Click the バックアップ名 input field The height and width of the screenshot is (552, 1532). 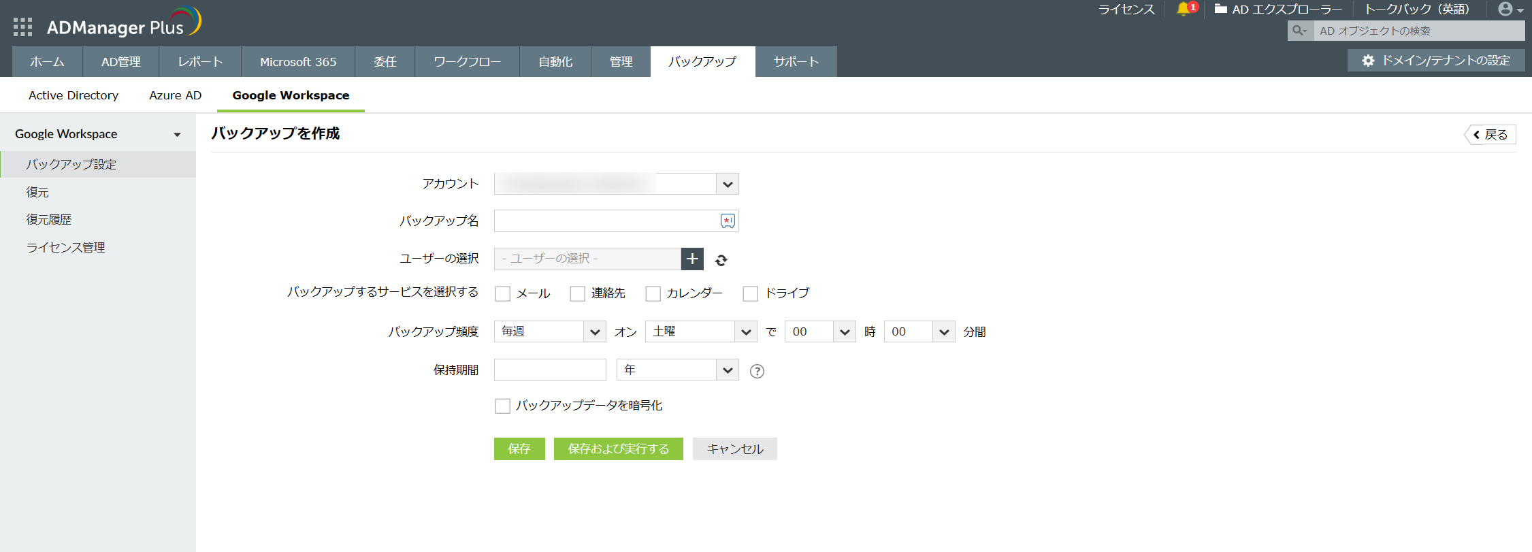coord(617,221)
